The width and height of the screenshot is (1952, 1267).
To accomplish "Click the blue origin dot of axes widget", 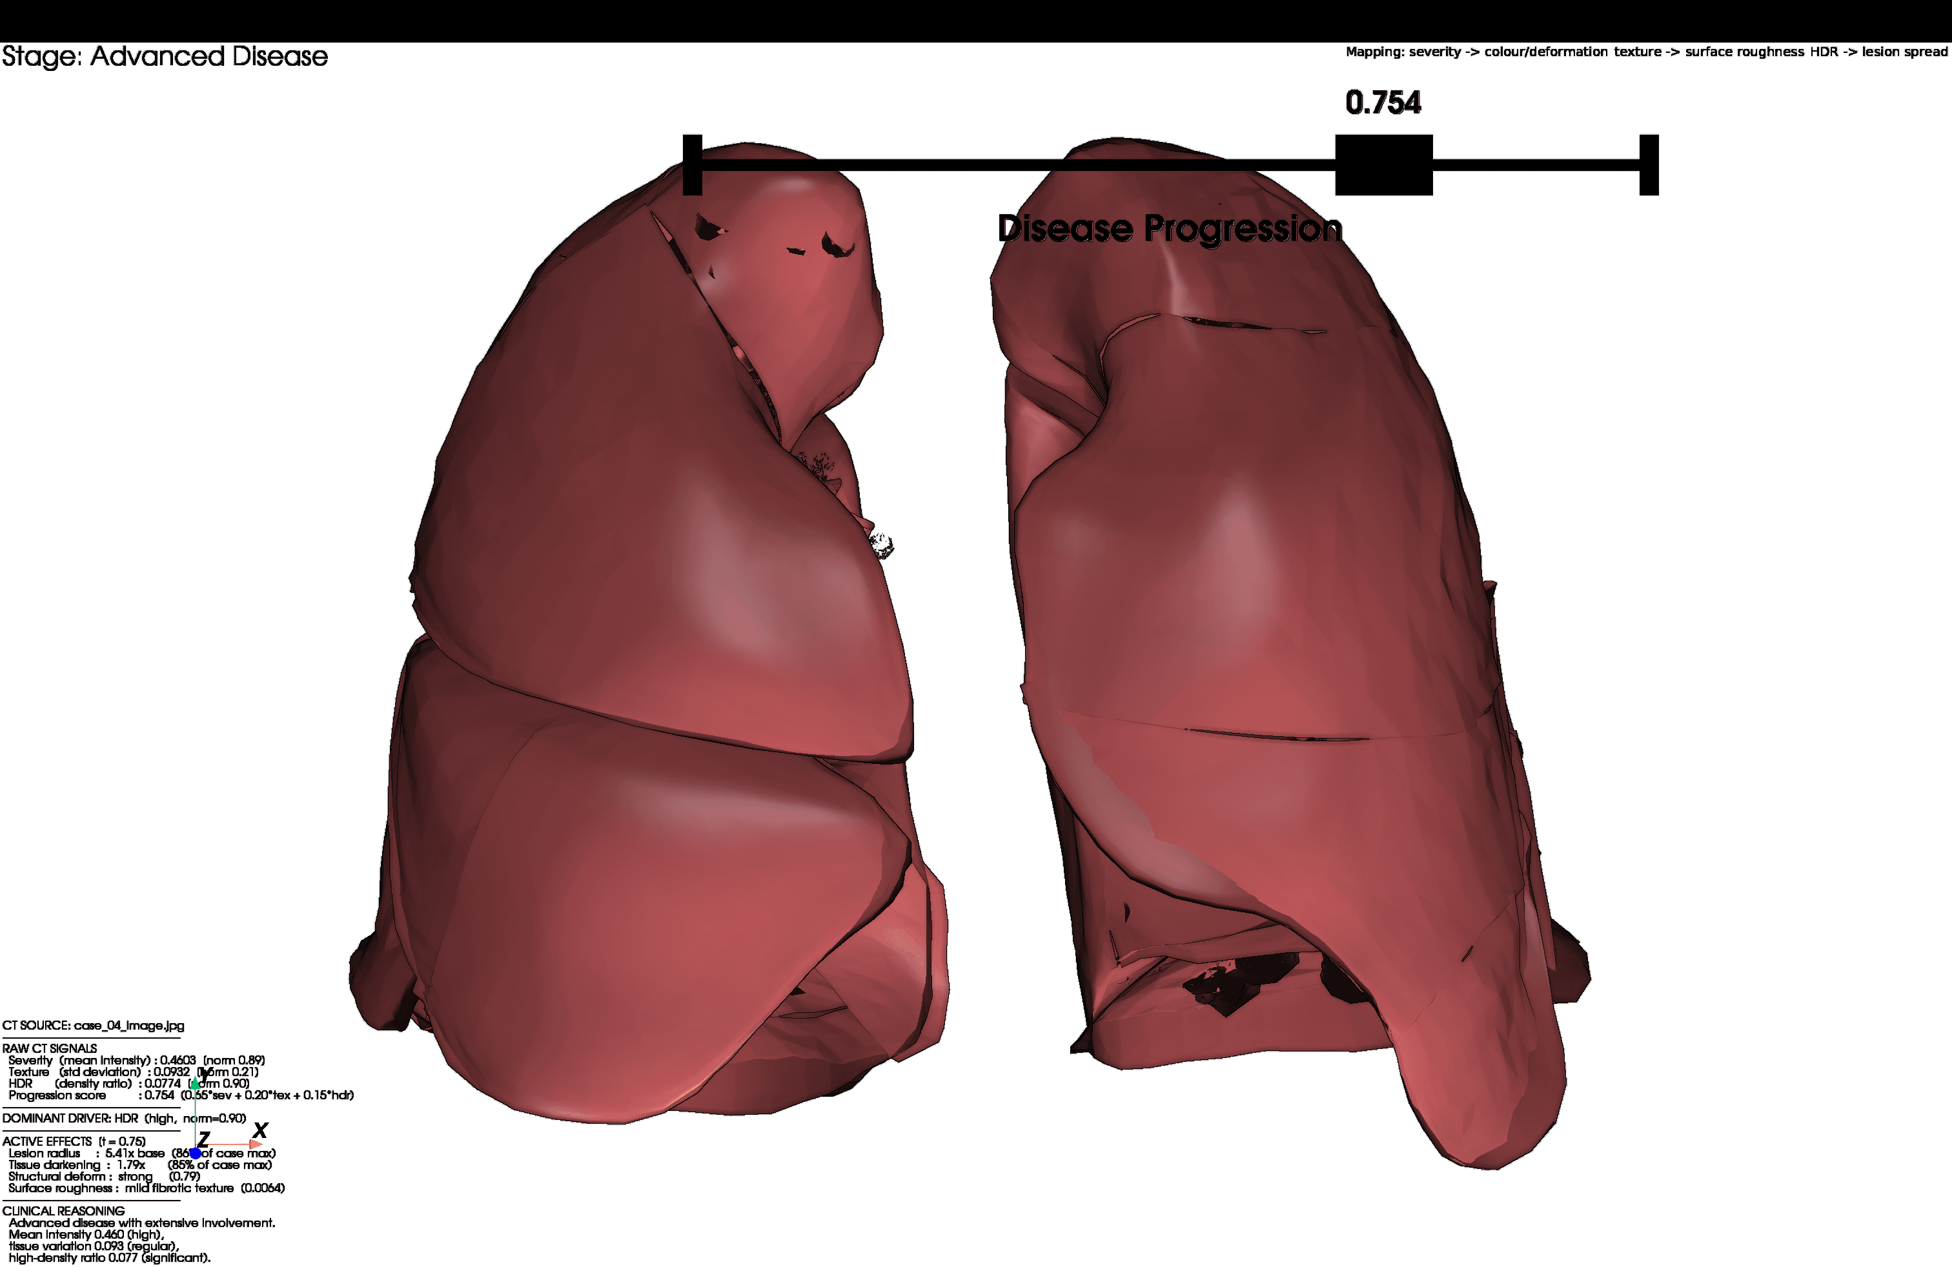I will click(x=195, y=1153).
